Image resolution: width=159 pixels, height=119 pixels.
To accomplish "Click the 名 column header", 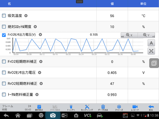I will tap(9, 4).
